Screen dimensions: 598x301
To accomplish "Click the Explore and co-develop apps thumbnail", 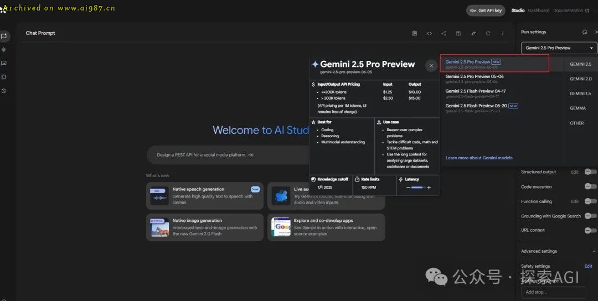I will 281,227.
